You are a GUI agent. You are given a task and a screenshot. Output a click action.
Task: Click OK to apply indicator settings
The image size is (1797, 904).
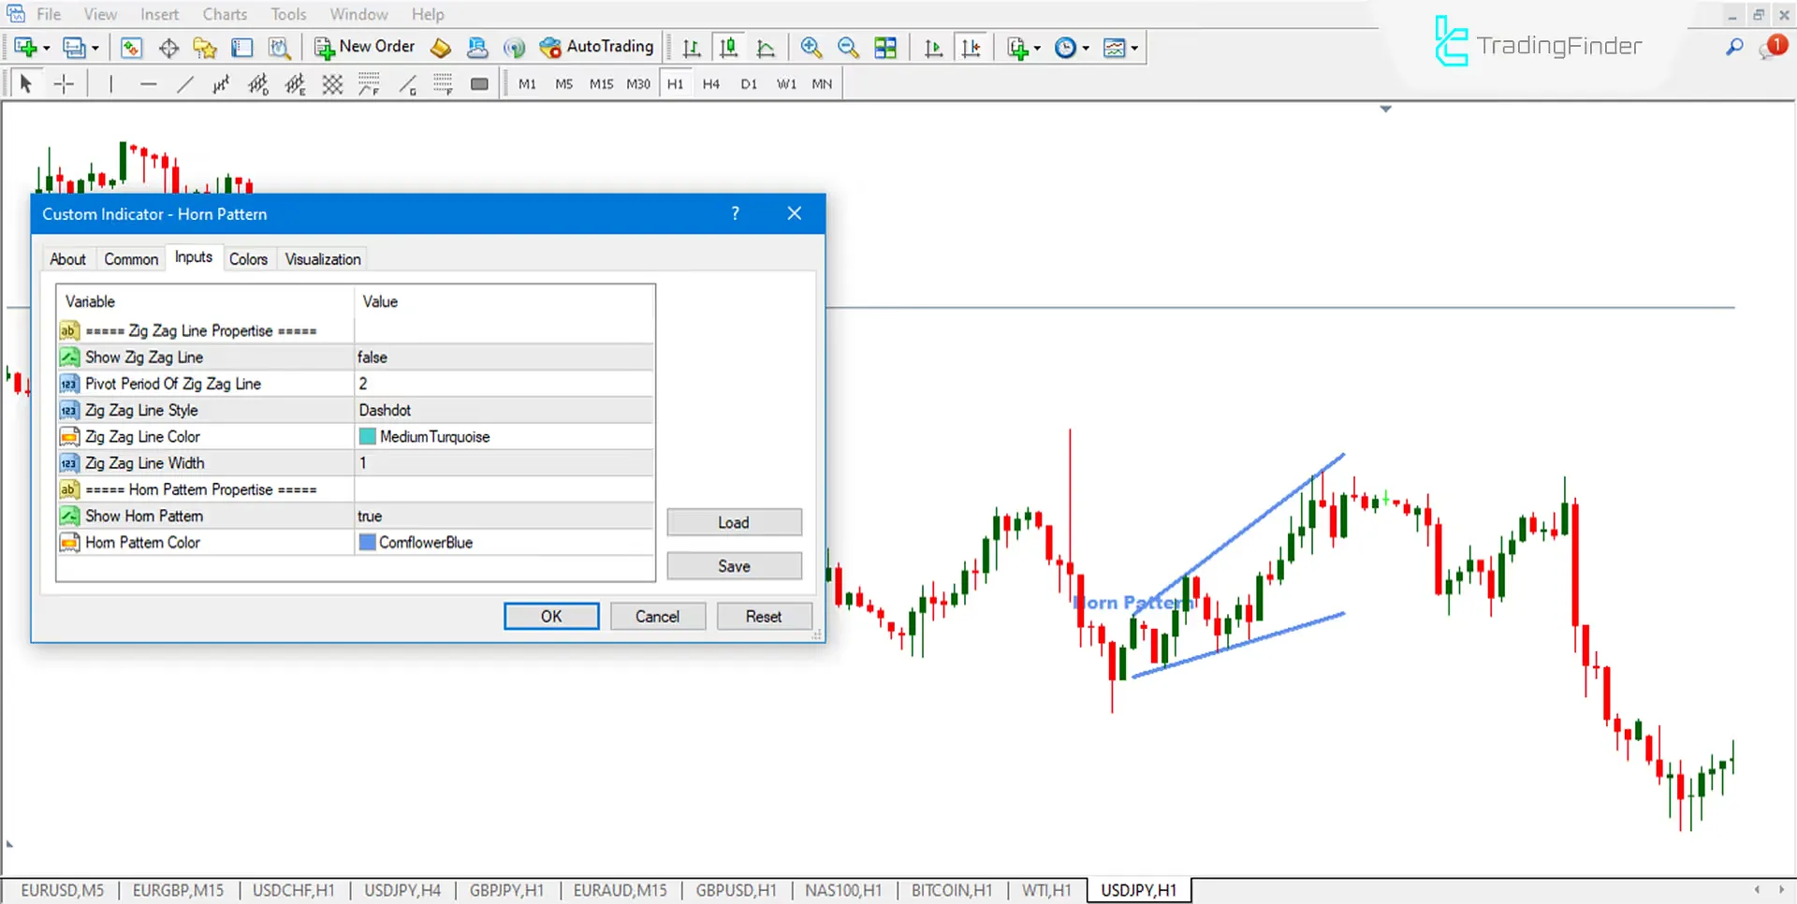550,616
